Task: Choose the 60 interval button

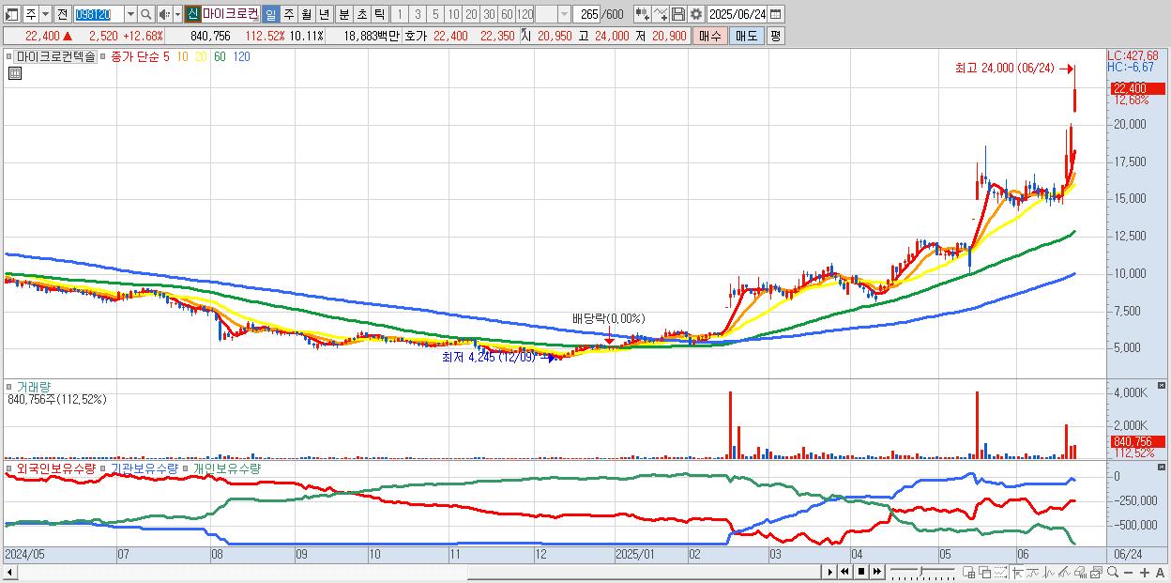Action: click(507, 14)
